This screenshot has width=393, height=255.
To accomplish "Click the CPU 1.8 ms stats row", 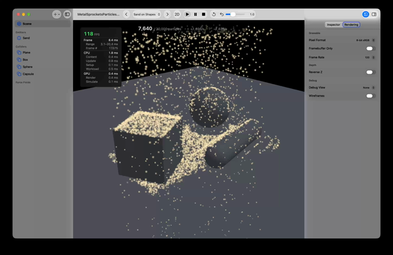I will (x=101, y=53).
